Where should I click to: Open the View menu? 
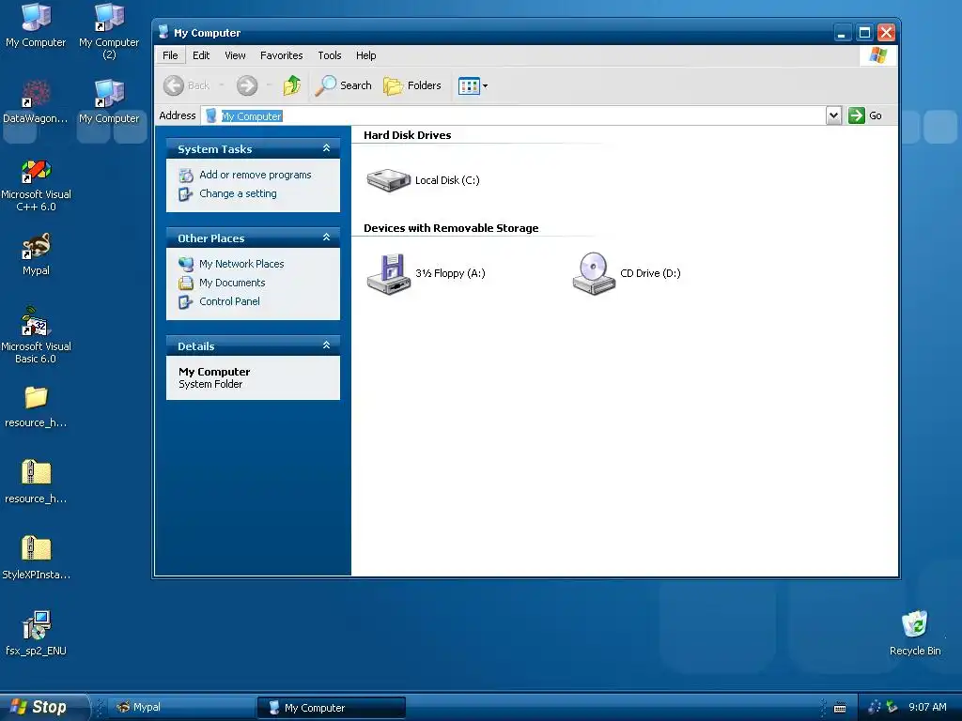(x=235, y=55)
